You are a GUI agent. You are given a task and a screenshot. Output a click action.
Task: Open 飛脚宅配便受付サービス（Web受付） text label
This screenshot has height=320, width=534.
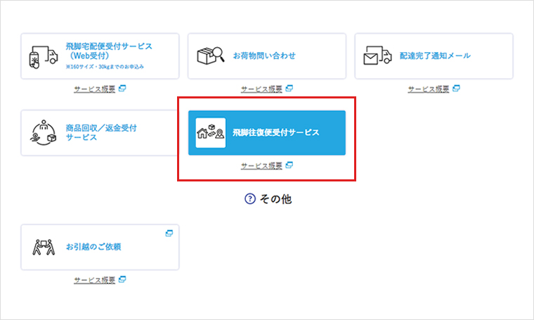[109, 51]
